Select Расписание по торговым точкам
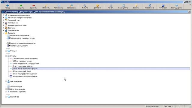The height and width of the screenshot is (108, 192). 22,38
